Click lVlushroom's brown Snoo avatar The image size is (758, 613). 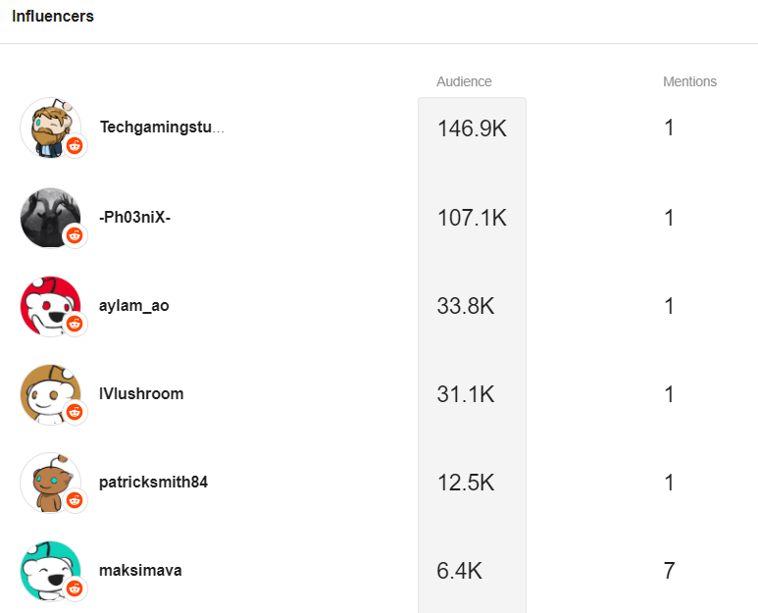(x=47, y=391)
